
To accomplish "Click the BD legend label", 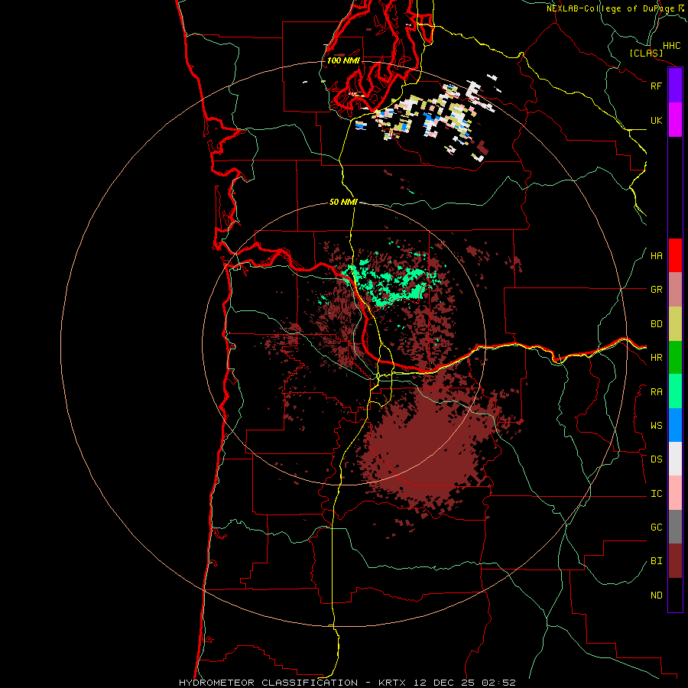I will (656, 324).
